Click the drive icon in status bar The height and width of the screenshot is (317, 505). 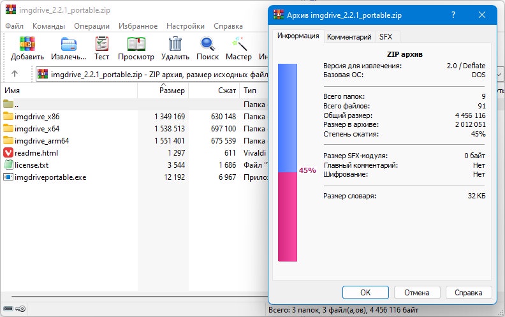[x=8, y=309]
